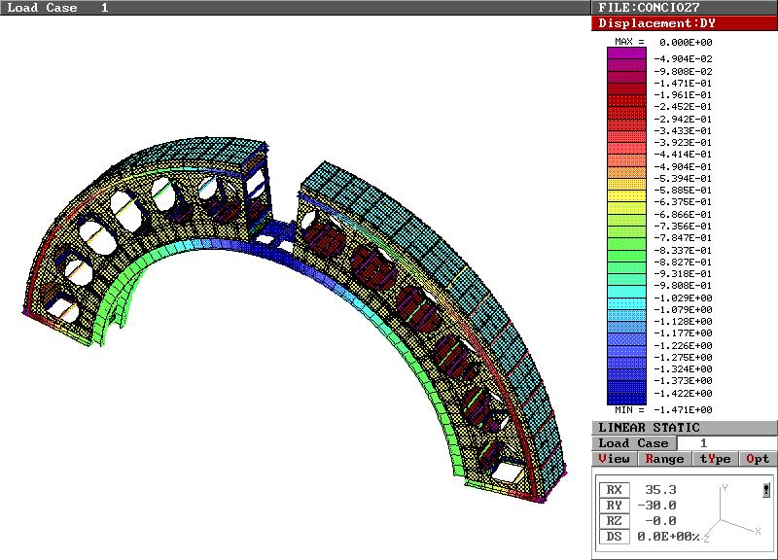Click the RX rotation button
778x560 pixels.
(x=614, y=490)
